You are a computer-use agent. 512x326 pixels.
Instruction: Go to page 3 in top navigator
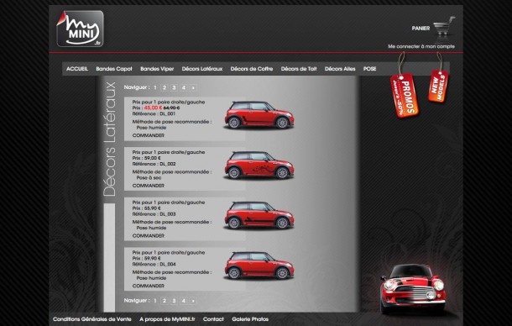click(174, 87)
